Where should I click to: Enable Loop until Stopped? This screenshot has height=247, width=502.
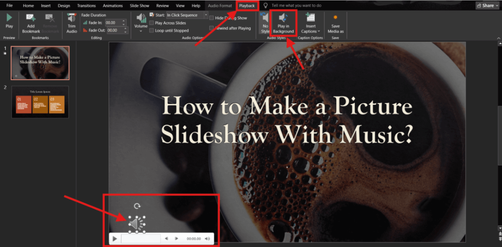(152, 30)
